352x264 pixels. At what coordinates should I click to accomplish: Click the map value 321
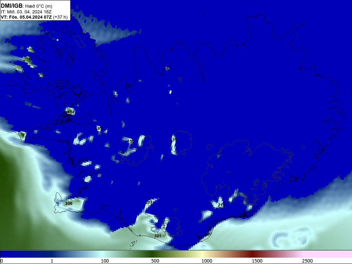(x=158, y=236)
